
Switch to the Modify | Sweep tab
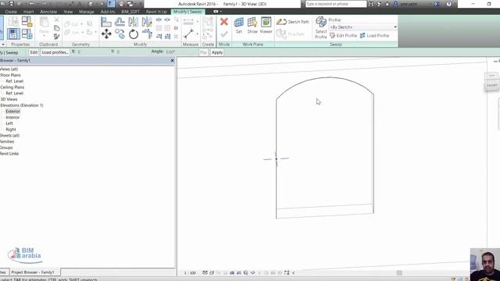click(x=187, y=12)
